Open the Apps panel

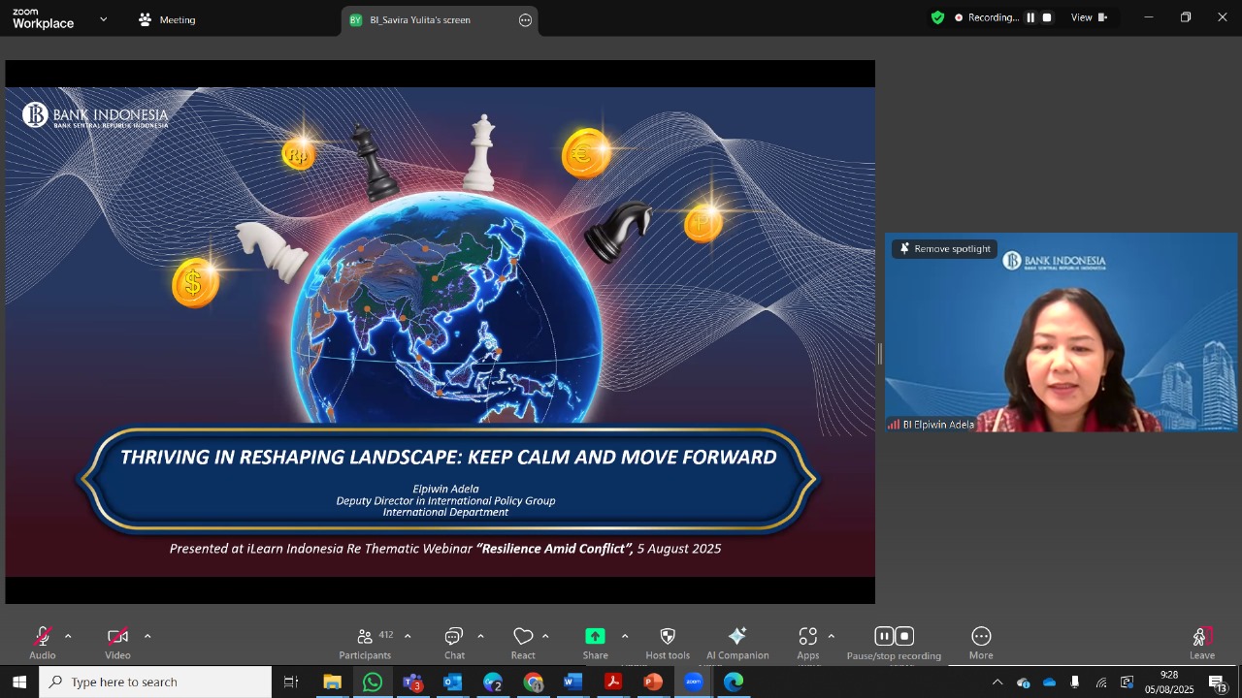click(808, 643)
